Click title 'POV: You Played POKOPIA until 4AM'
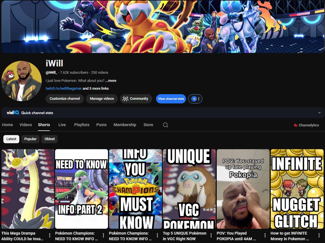This screenshot has height=243, width=325. click(x=236, y=236)
